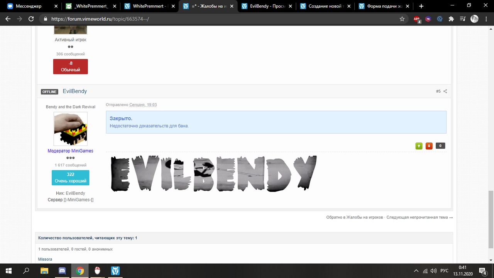Open Discord from the taskbar
494x278 pixels.
coord(62,271)
